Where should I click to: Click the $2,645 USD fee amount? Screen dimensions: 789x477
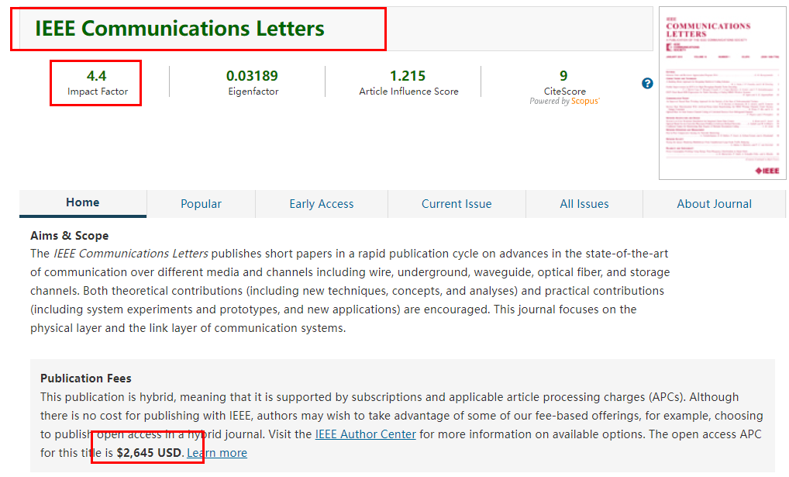[x=149, y=453]
